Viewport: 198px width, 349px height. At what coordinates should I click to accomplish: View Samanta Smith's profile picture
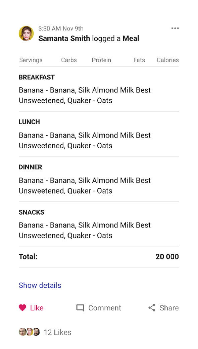click(26, 33)
